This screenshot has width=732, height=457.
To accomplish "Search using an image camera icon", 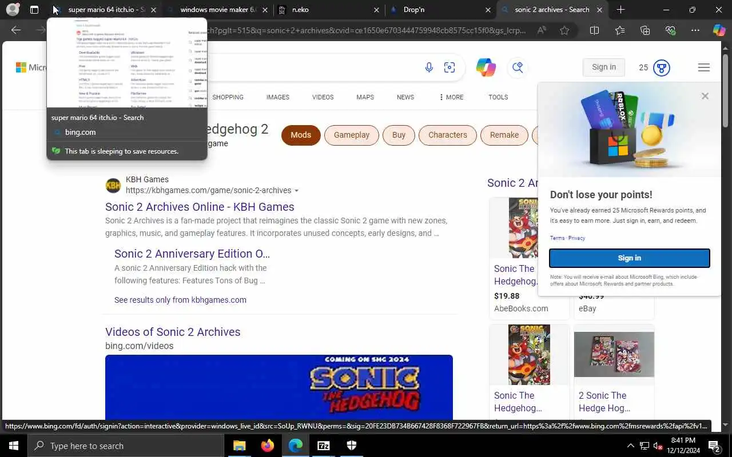I will point(449,67).
